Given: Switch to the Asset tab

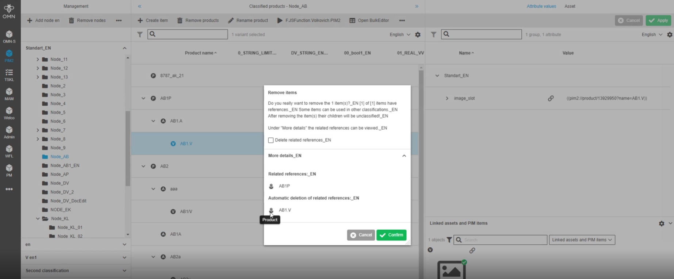Looking at the screenshot, I should [x=570, y=6].
